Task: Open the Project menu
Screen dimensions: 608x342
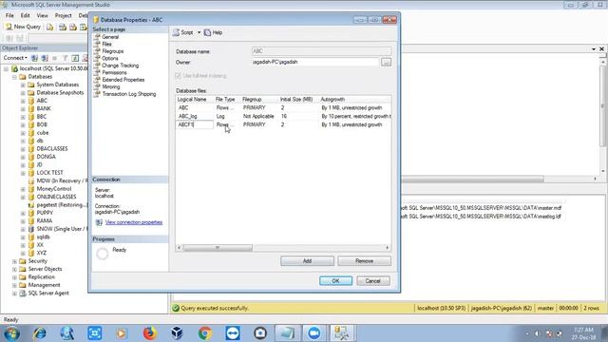Action: 64,15
